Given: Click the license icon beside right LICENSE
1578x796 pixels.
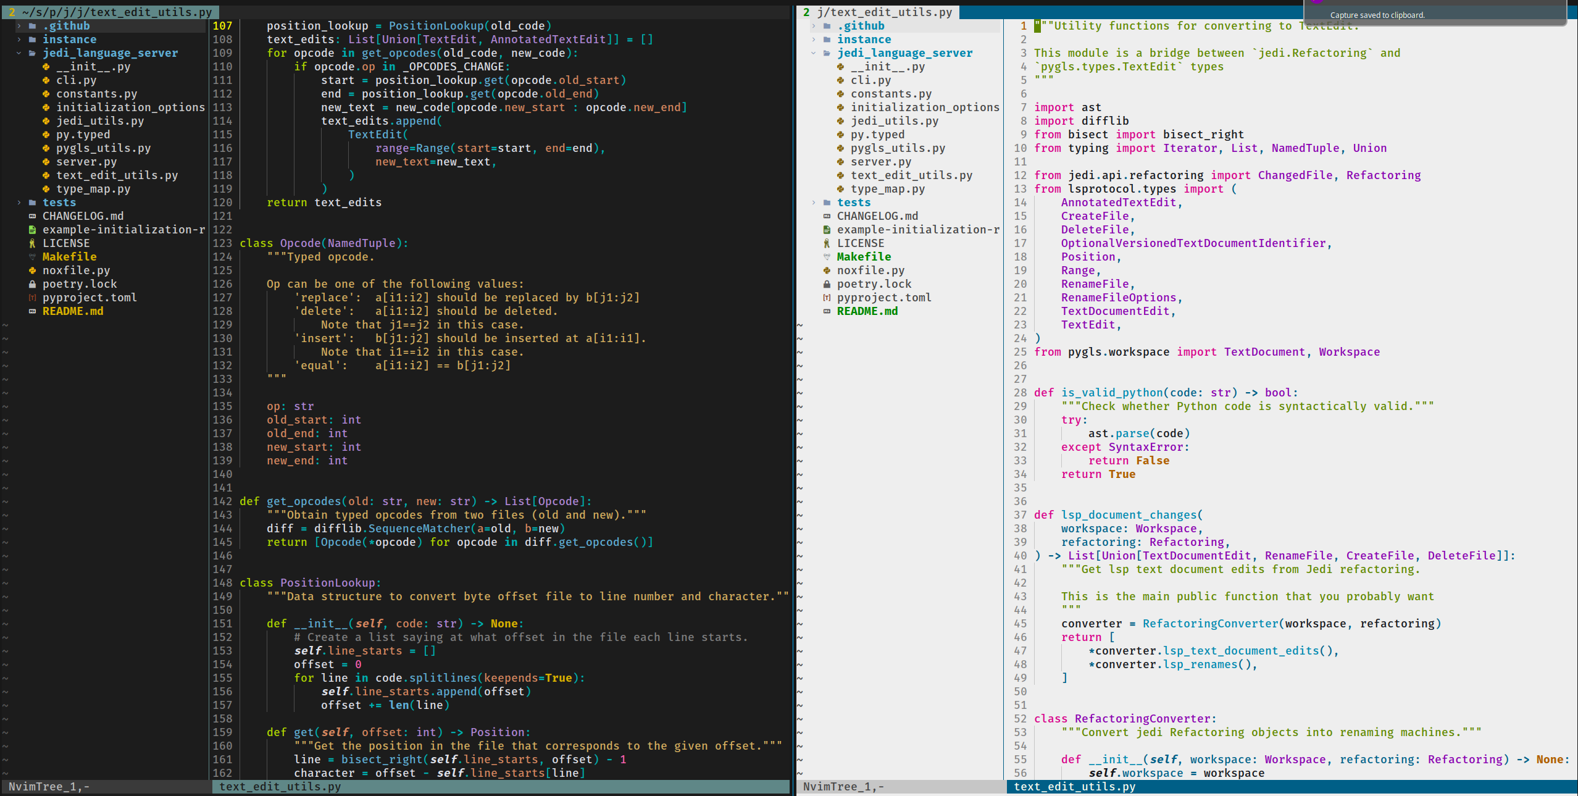Looking at the screenshot, I should [x=827, y=243].
